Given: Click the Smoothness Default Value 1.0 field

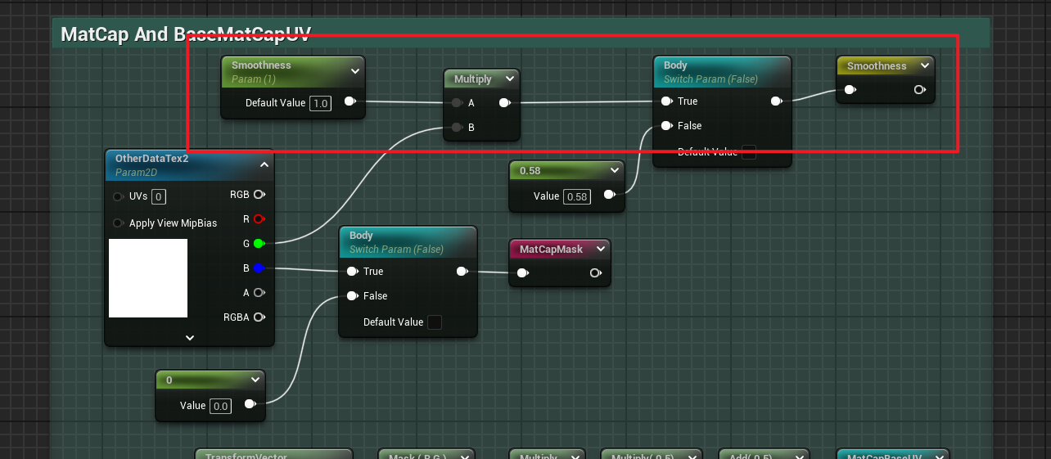Looking at the screenshot, I should 320,103.
